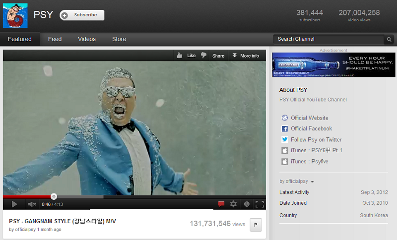Click the video frame of PSY

[x=134, y=128]
